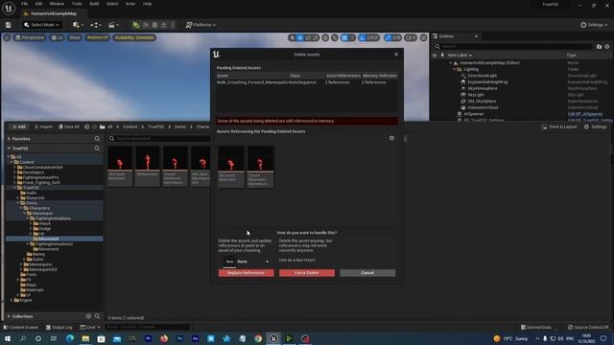614x345 pixels.
Task: Save the current level with toolbar icon
Action: [x=9, y=25]
